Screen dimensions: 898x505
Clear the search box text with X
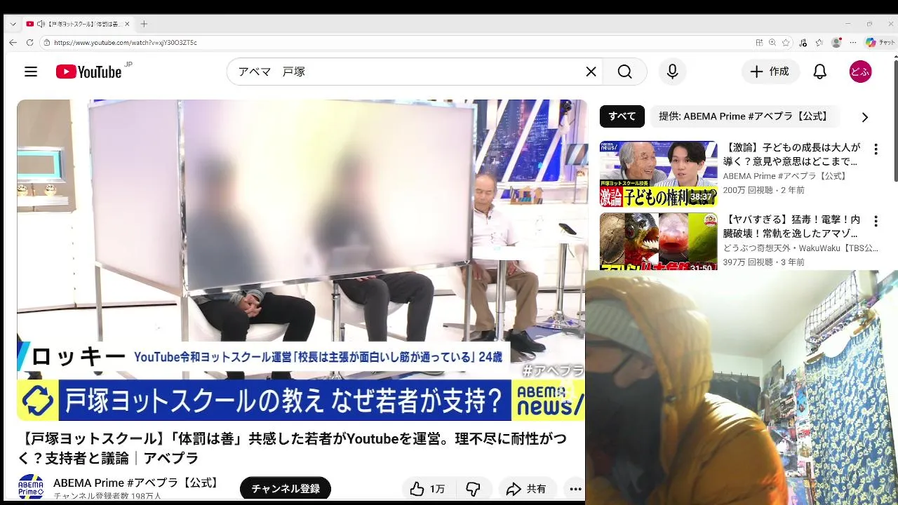pyautogui.click(x=591, y=72)
